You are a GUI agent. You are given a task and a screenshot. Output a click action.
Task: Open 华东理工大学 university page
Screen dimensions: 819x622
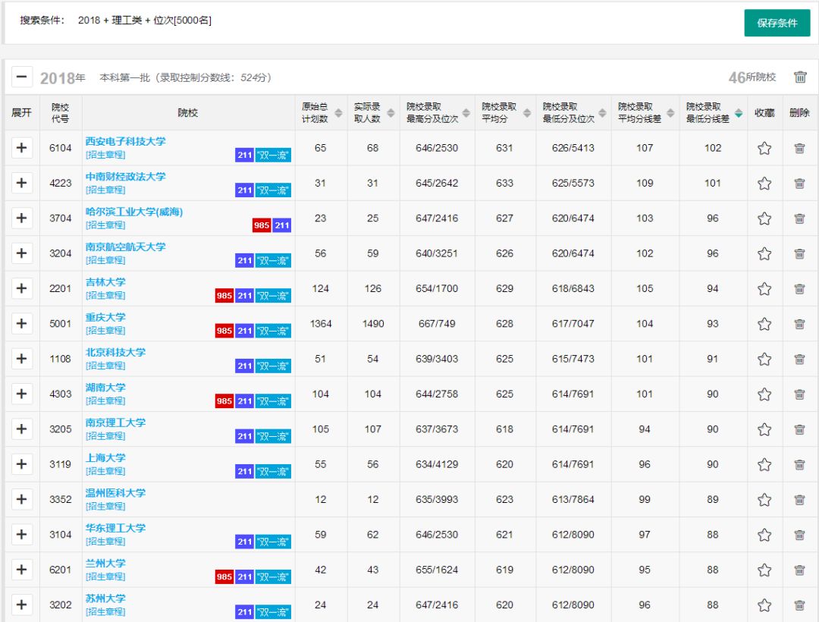(x=115, y=529)
